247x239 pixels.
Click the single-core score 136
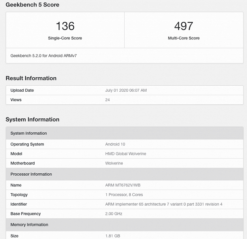point(65,26)
